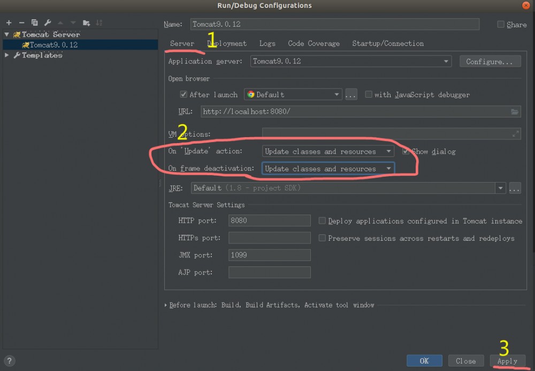Screen dimensions: 535x371
Task: Open the Startup/Connection tab
Action: tap(387, 43)
